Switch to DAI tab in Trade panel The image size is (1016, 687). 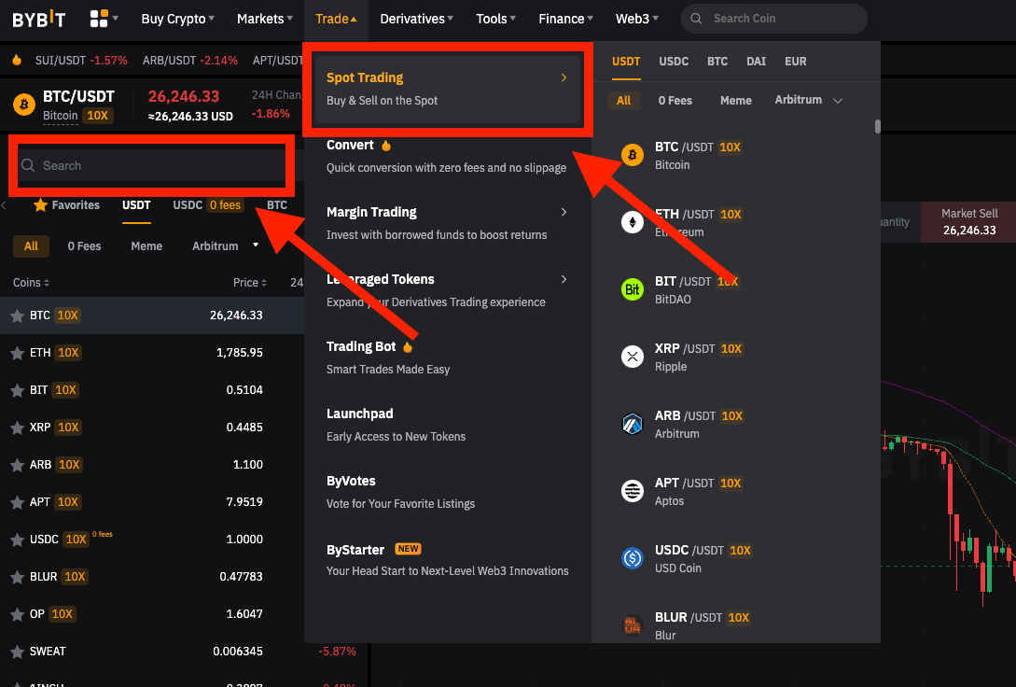756,62
